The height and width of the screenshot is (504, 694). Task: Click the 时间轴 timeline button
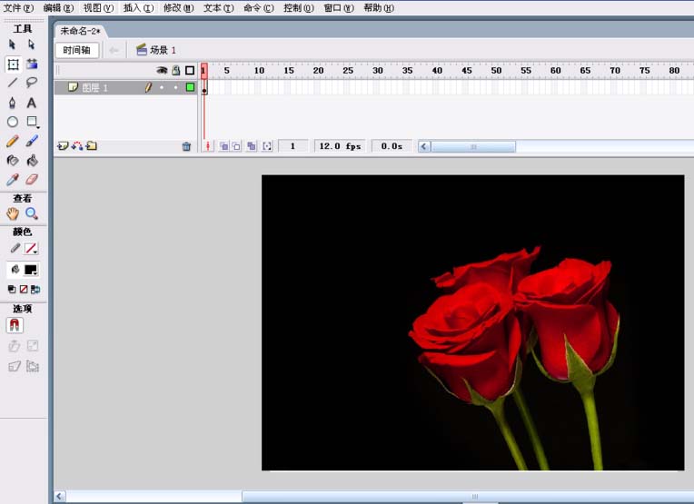(x=77, y=51)
